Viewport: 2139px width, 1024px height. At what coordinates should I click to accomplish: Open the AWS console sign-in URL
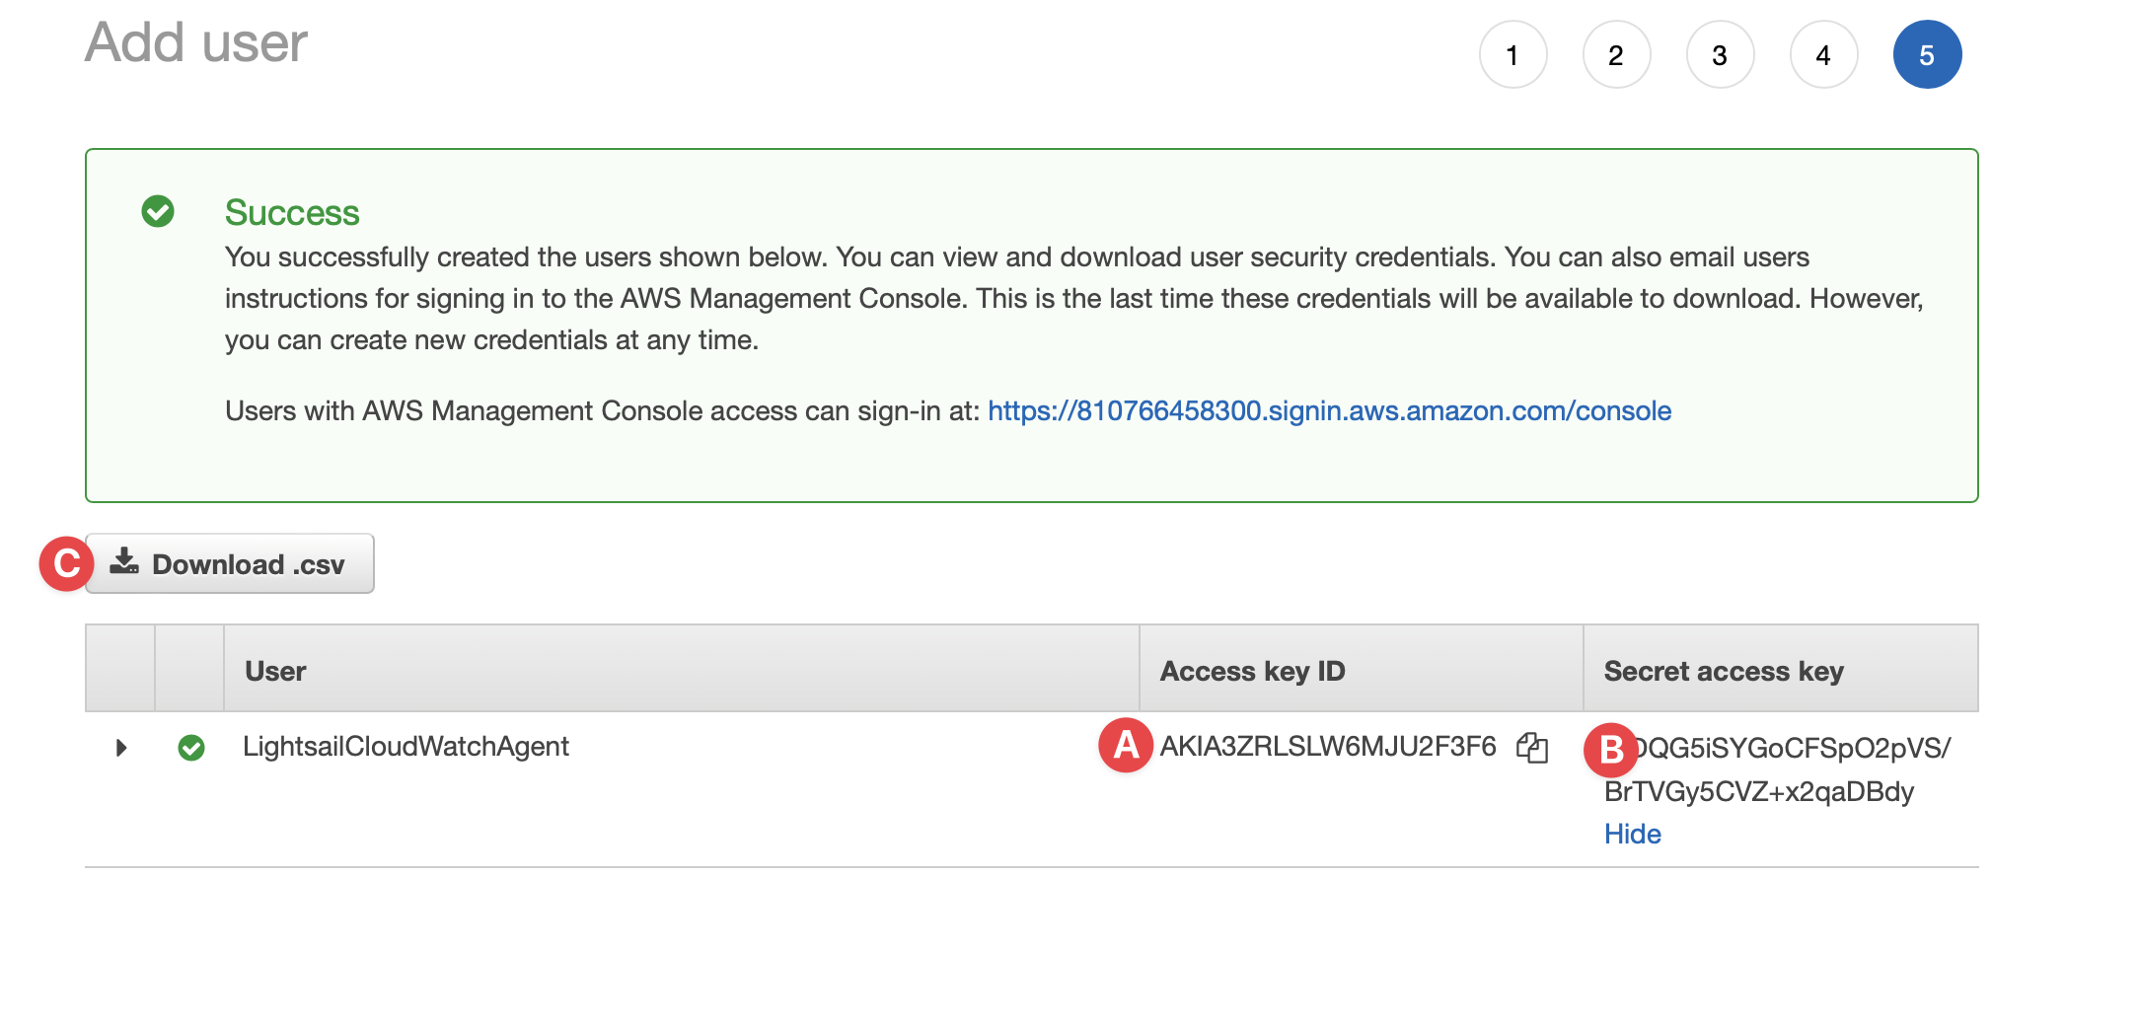coord(1329,410)
